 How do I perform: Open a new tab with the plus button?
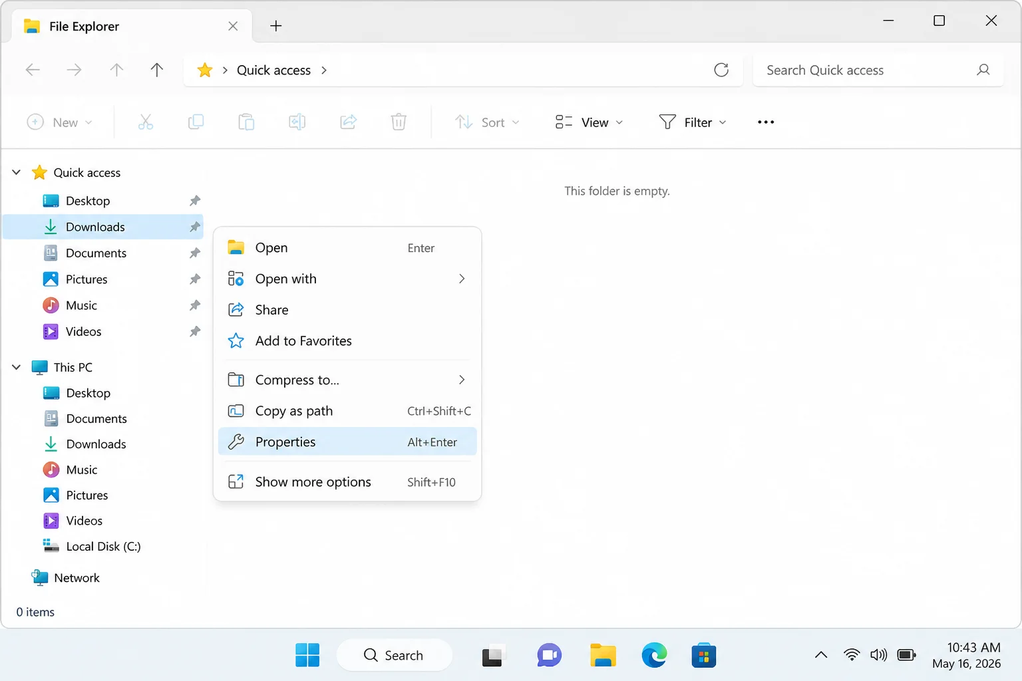pyautogui.click(x=276, y=26)
